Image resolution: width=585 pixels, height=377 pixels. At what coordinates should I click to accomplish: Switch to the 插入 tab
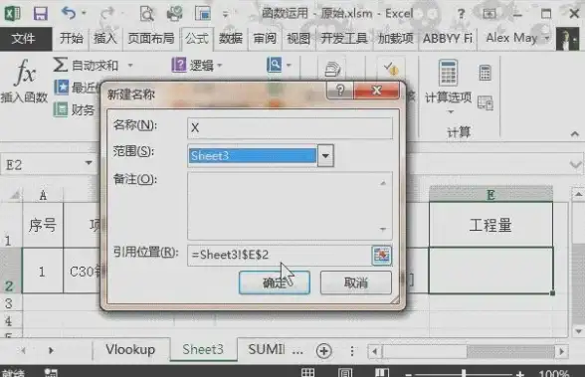105,38
